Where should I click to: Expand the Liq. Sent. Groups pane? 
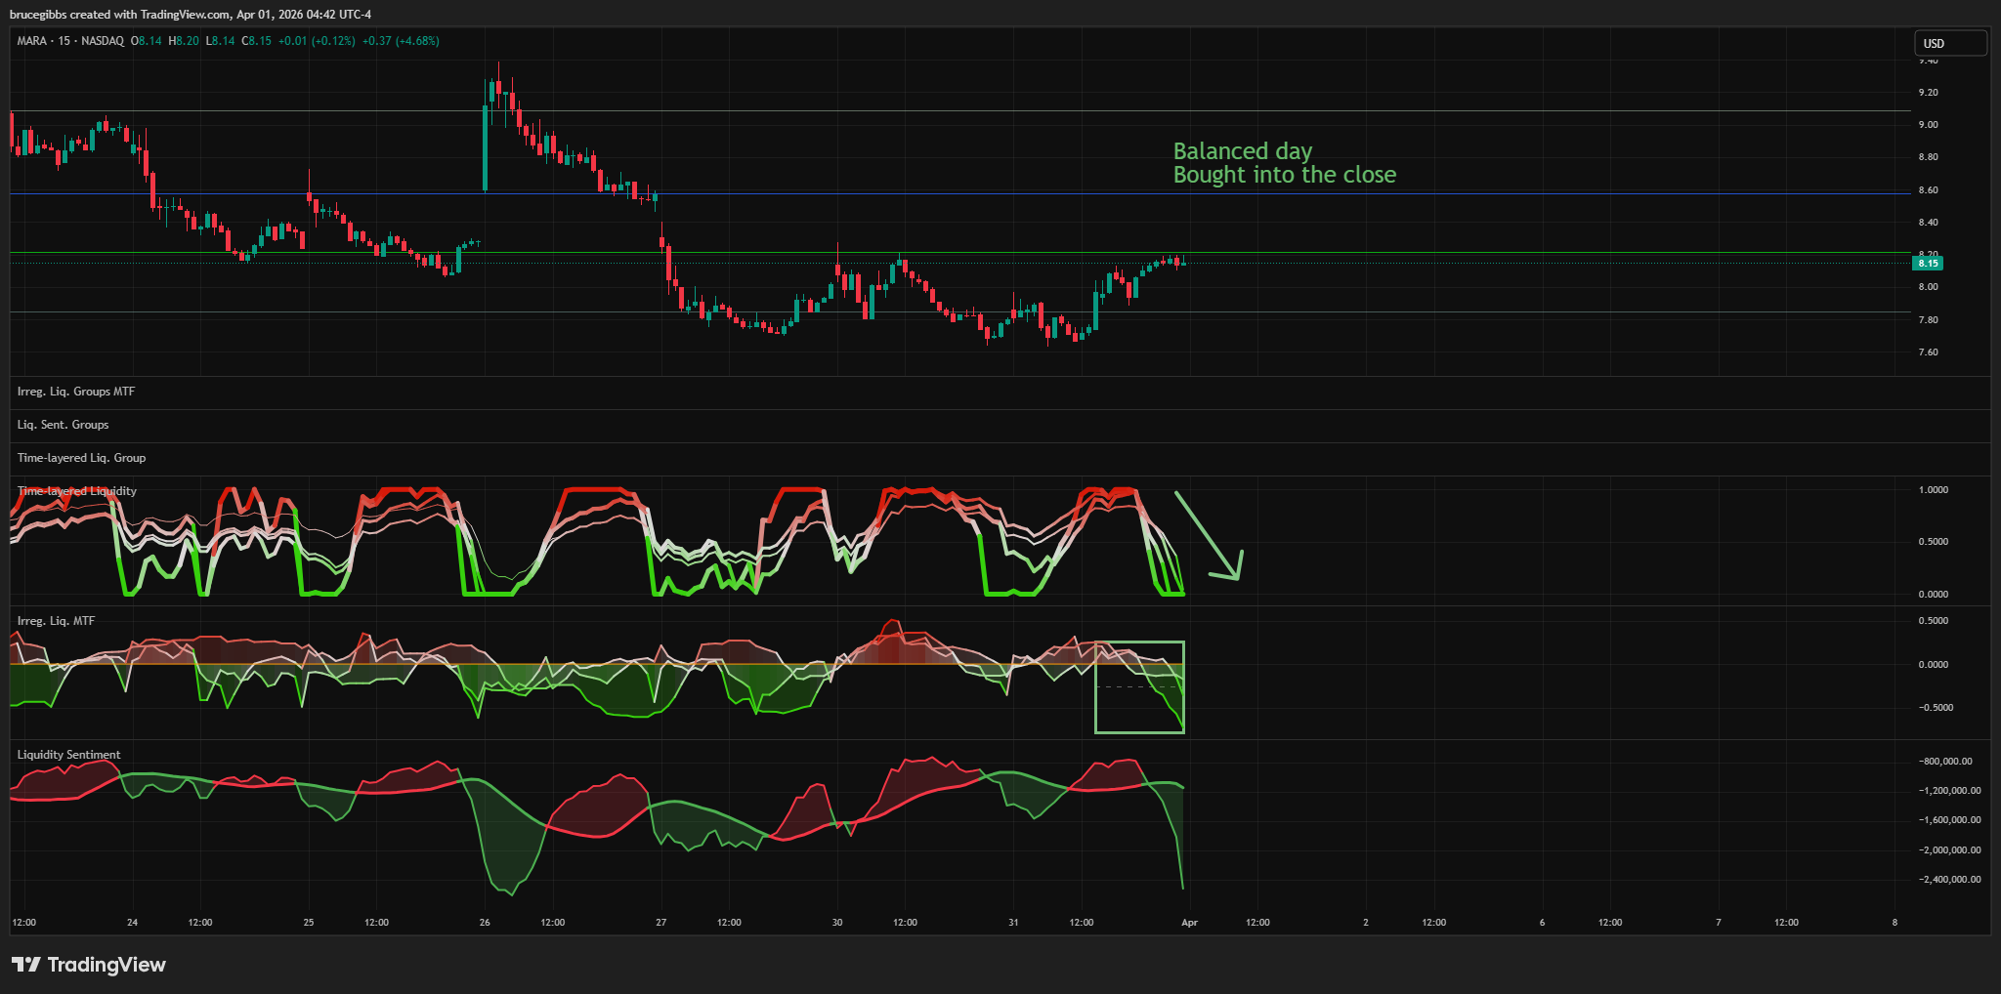tap(63, 425)
